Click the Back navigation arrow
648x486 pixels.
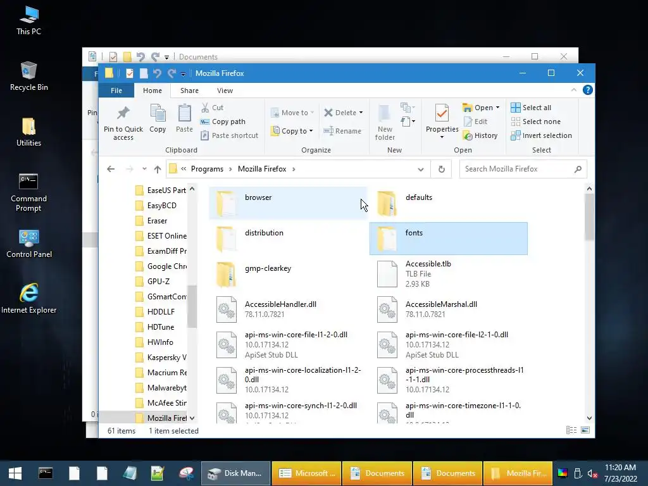click(x=111, y=169)
